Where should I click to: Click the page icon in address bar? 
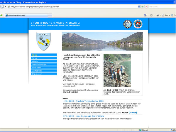coord(9,7)
